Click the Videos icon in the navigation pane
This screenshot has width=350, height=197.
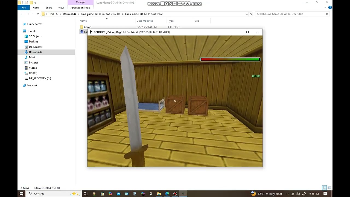26,68
